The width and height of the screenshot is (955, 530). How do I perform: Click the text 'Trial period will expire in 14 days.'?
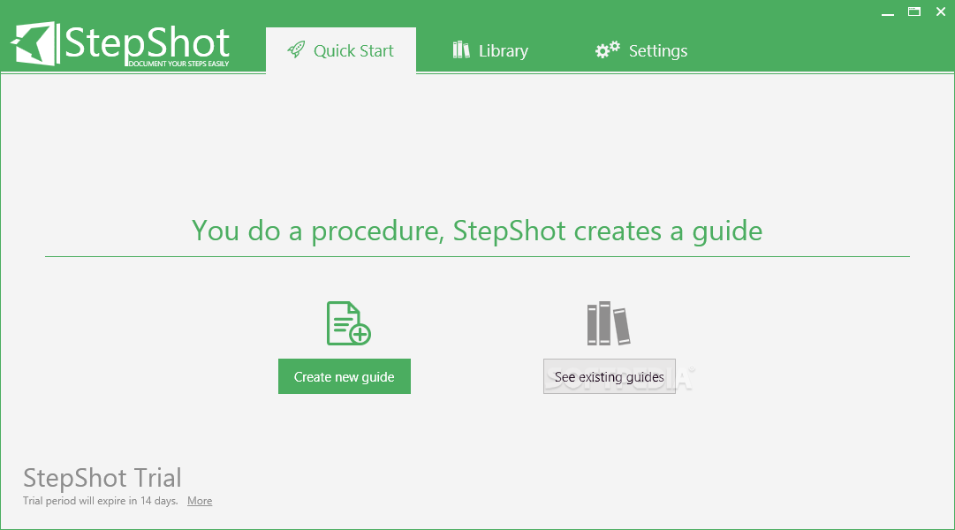tap(101, 501)
